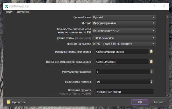
Task: Click the Количество потоков number field
Action: [123, 82]
